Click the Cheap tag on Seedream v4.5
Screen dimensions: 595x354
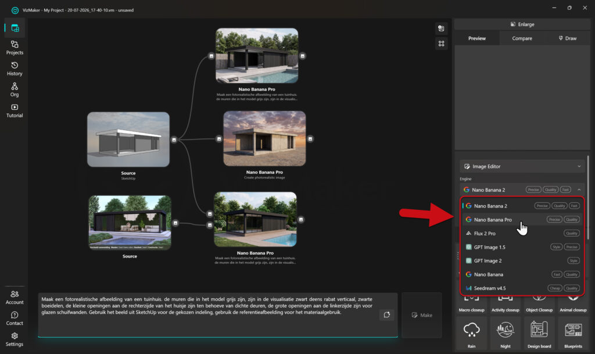click(x=555, y=288)
